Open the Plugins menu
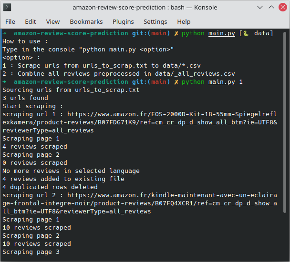The image size is (290, 262). tap(123, 22)
